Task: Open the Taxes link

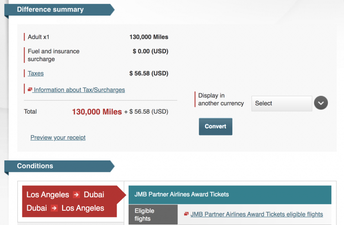Action: tap(36, 73)
